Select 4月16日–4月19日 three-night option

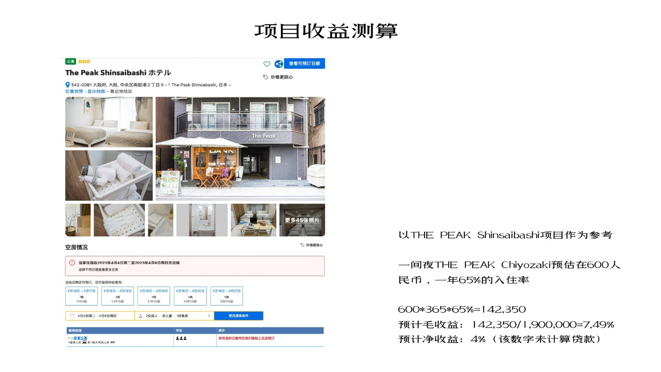(x=154, y=296)
